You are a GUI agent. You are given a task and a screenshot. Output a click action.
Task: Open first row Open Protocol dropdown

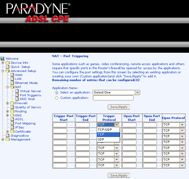(x=174, y=125)
